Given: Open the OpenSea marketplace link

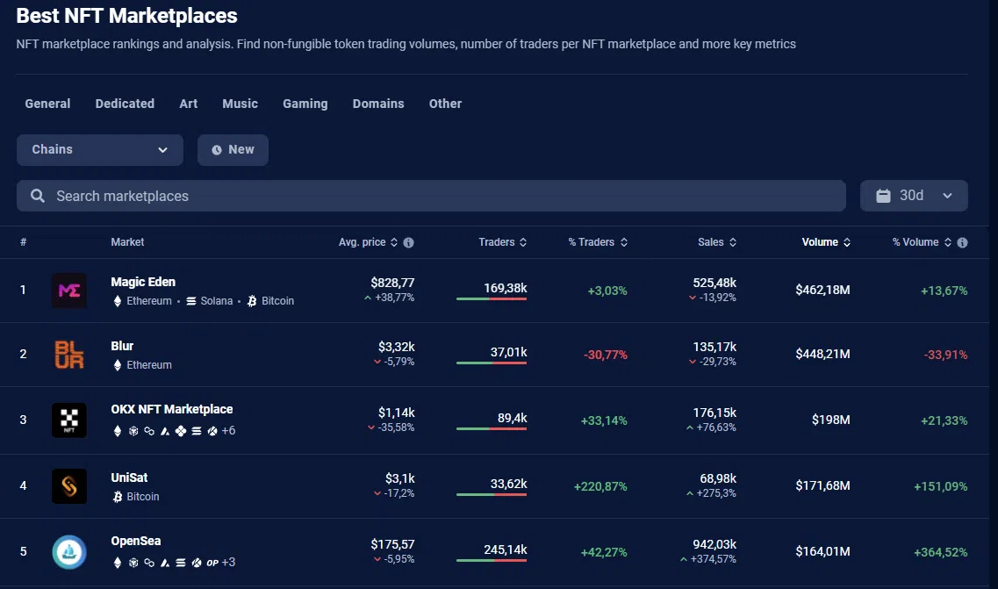Looking at the screenshot, I should pos(135,542).
